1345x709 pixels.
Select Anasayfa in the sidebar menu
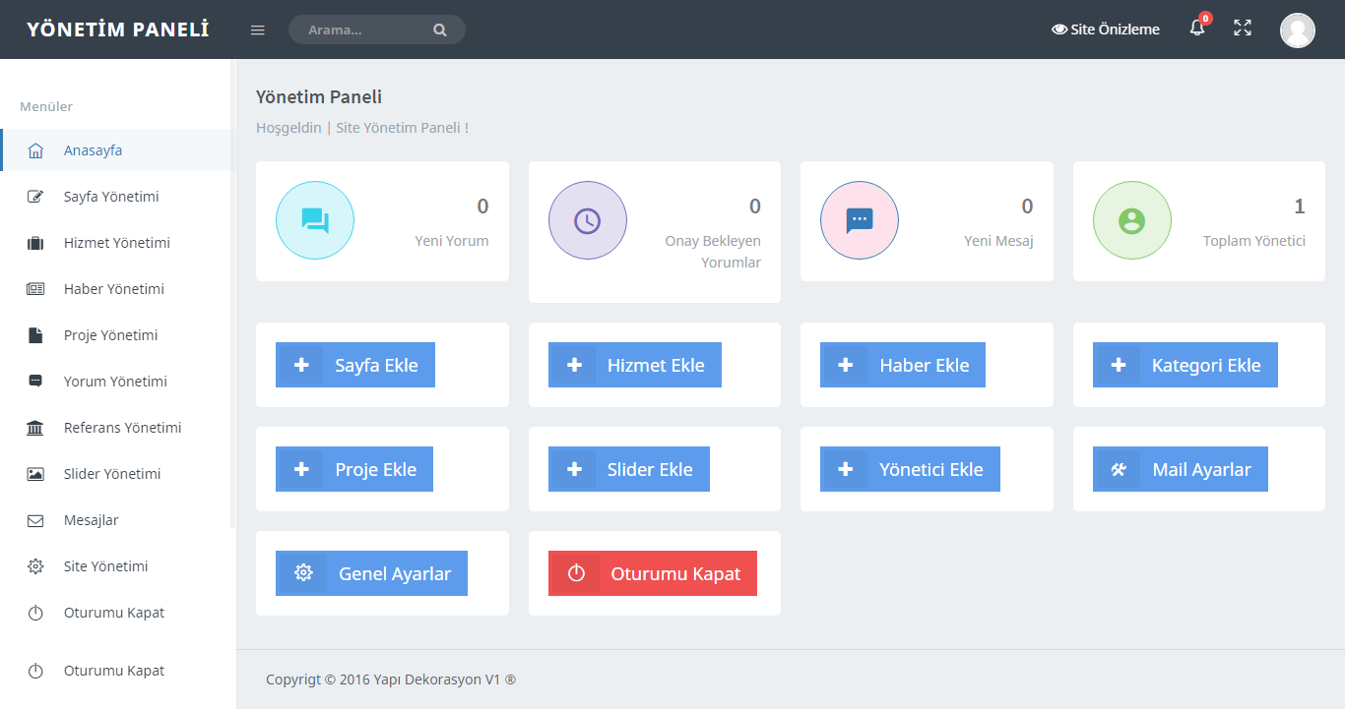pos(93,150)
